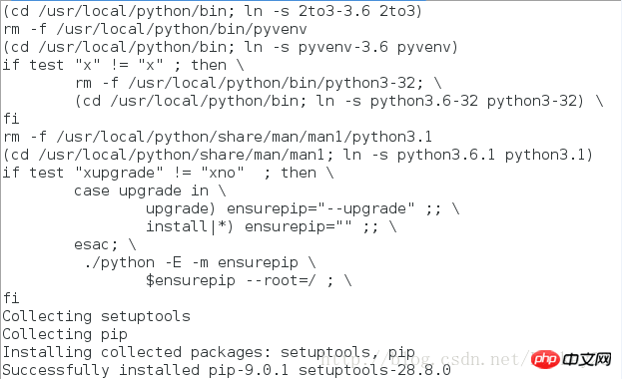
Task: Click 'Successfully installed pip-9.0.1' text
Action: [x=146, y=370]
